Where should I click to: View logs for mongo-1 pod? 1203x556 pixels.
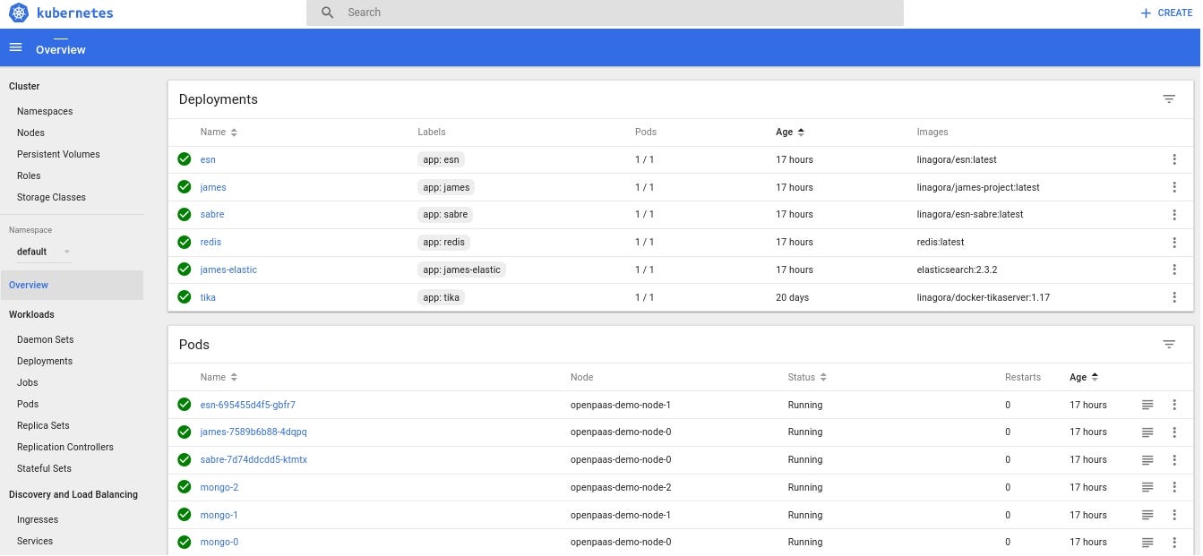(x=1147, y=515)
